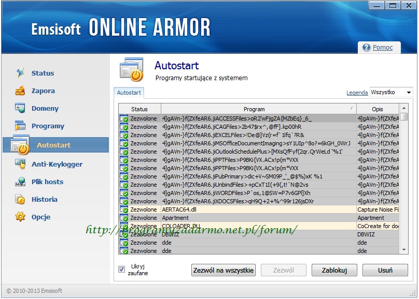
Task: Switch to the Autostart tab
Action: (129, 93)
